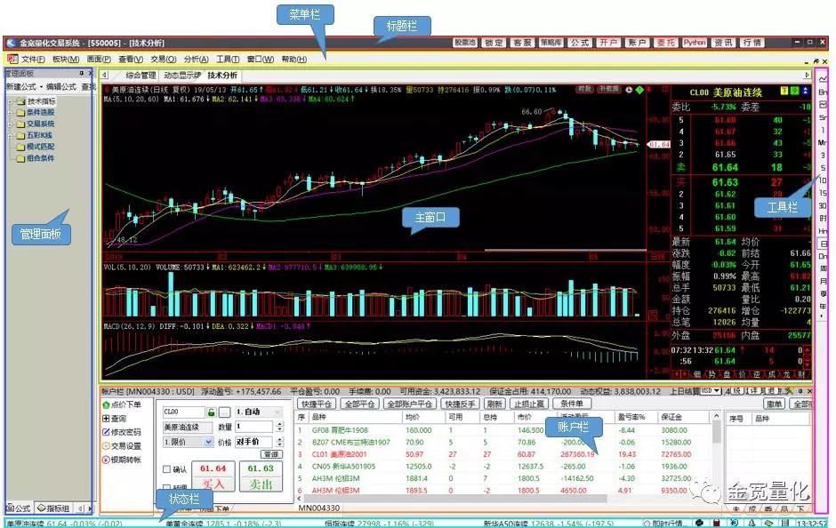Click the Python title bar button
Image resolution: width=836 pixels, height=528 pixels.
695,43
